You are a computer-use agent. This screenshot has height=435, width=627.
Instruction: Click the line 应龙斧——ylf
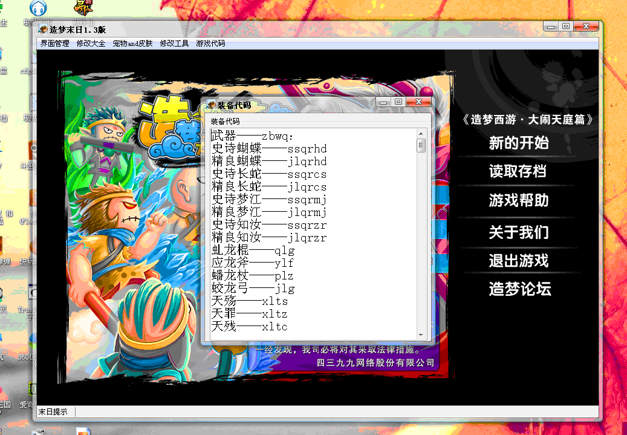click(253, 263)
